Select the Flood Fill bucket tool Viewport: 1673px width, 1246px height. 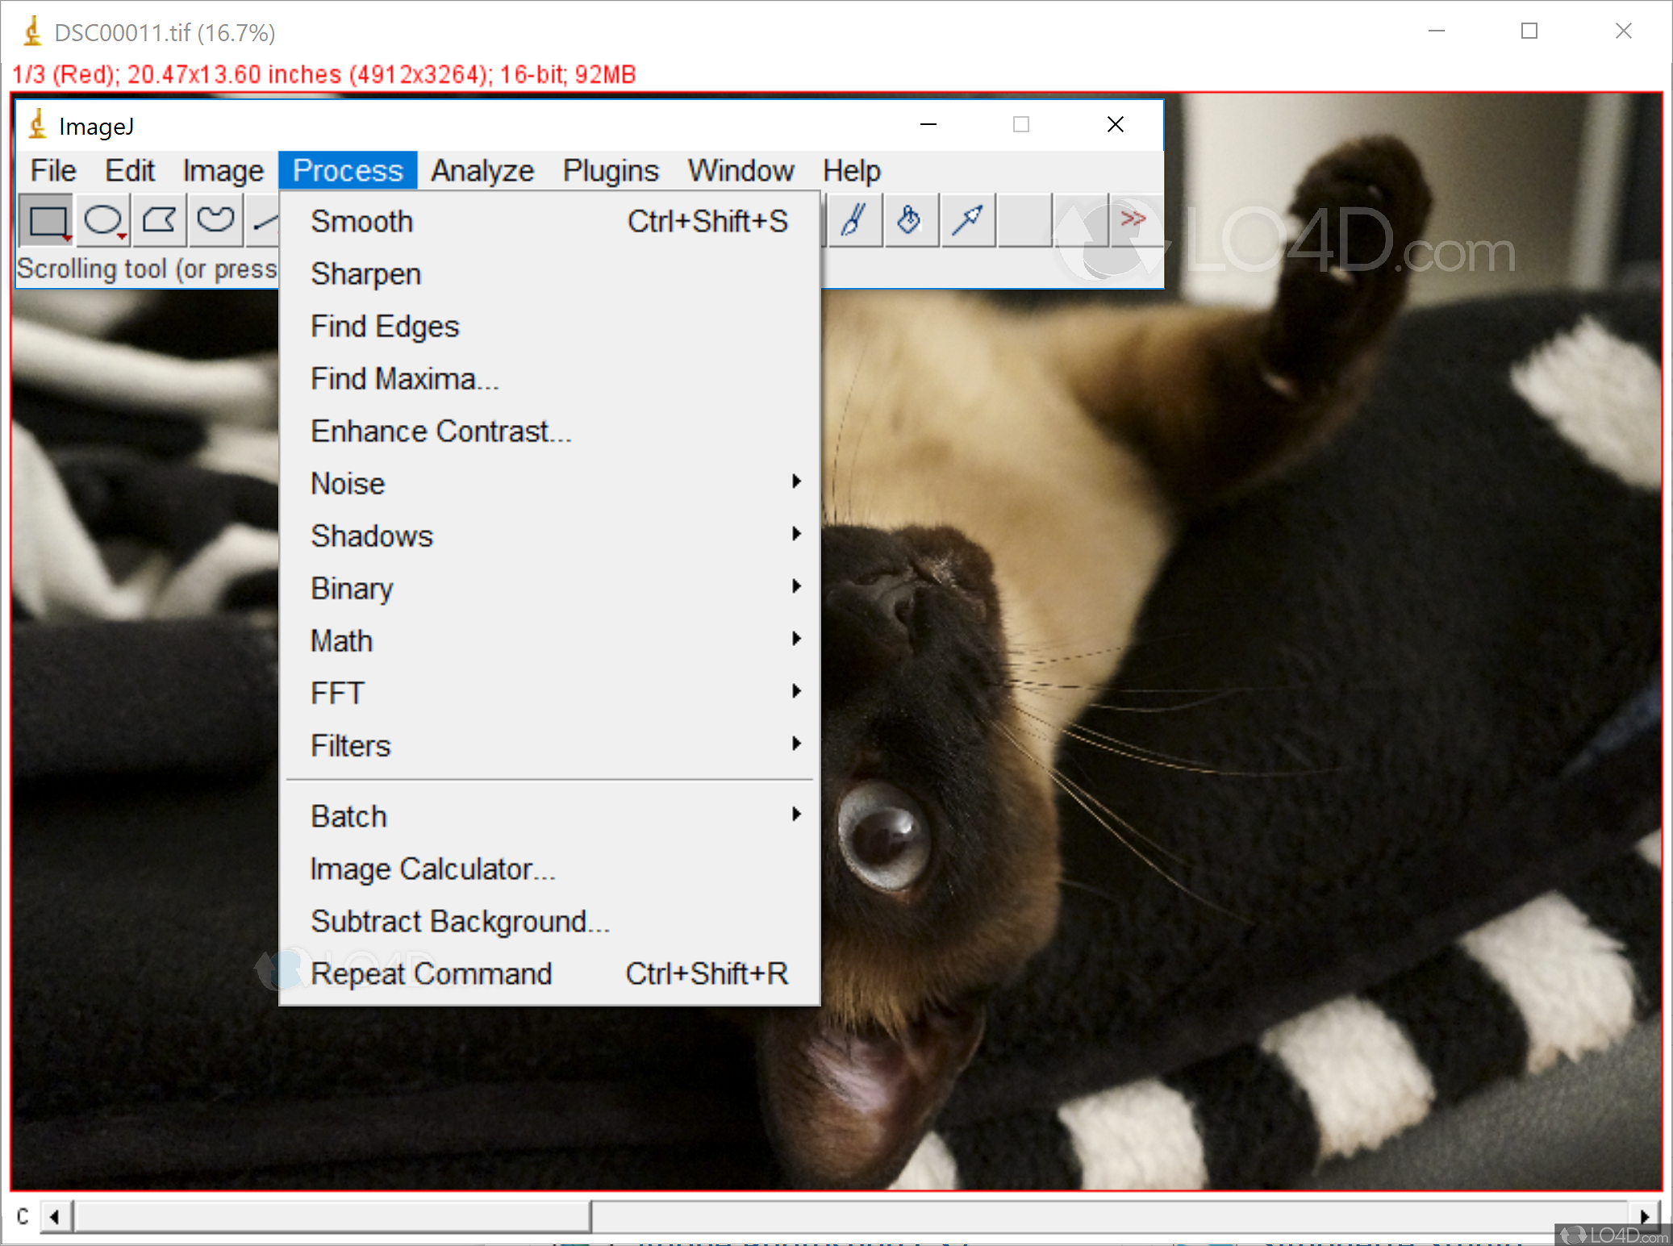[910, 219]
